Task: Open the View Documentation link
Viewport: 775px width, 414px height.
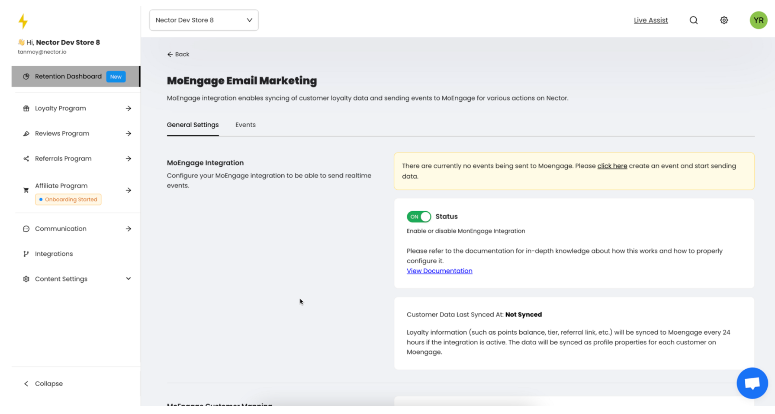Action: (x=440, y=271)
